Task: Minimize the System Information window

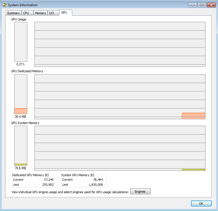Action: tap(192, 5)
